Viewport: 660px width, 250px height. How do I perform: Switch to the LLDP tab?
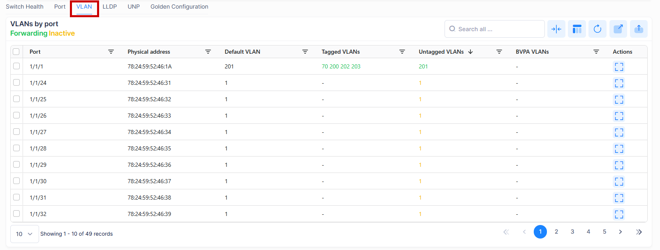[x=110, y=7]
